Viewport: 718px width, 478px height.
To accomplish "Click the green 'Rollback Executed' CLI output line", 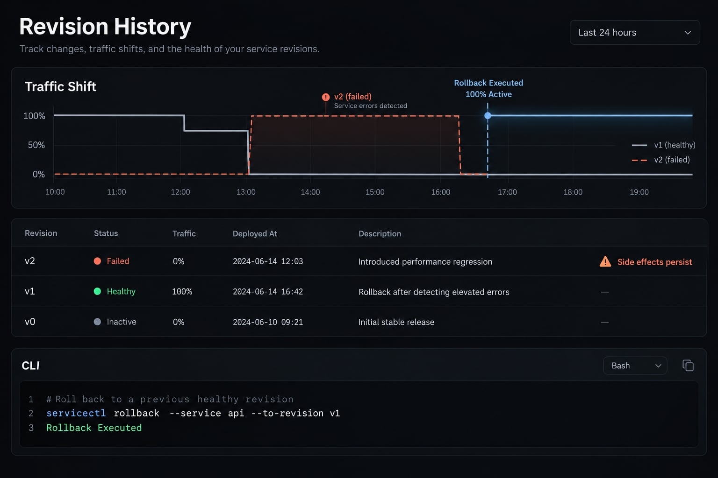I will point(94,428).
